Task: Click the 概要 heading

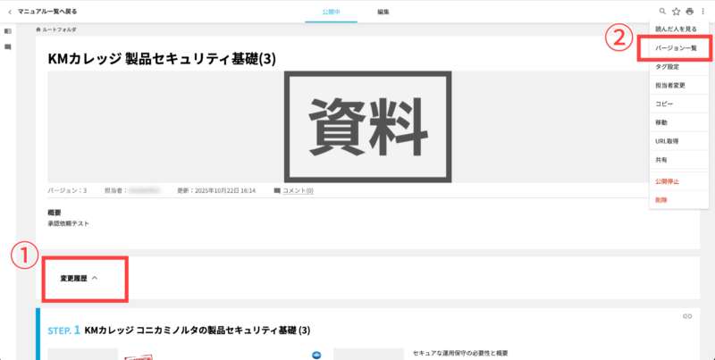Action: pos(55,213)
